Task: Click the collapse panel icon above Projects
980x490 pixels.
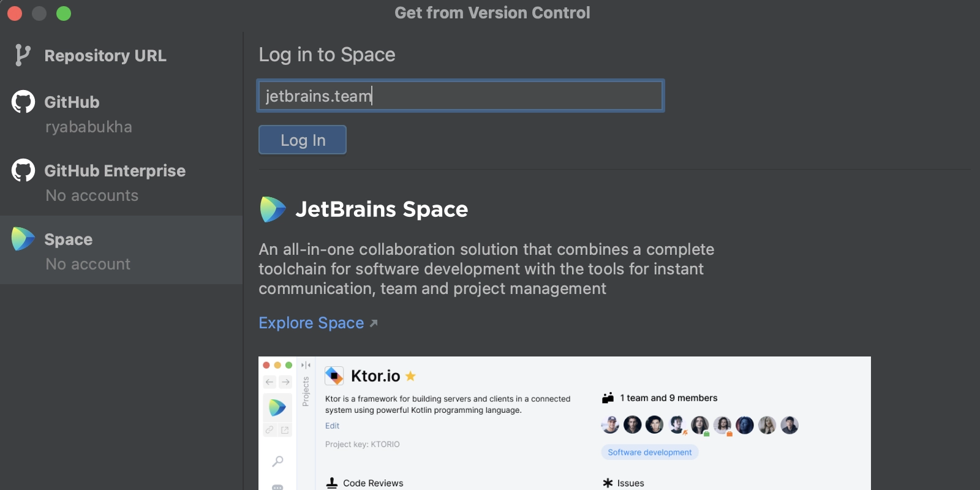Action: pos(306,365)
